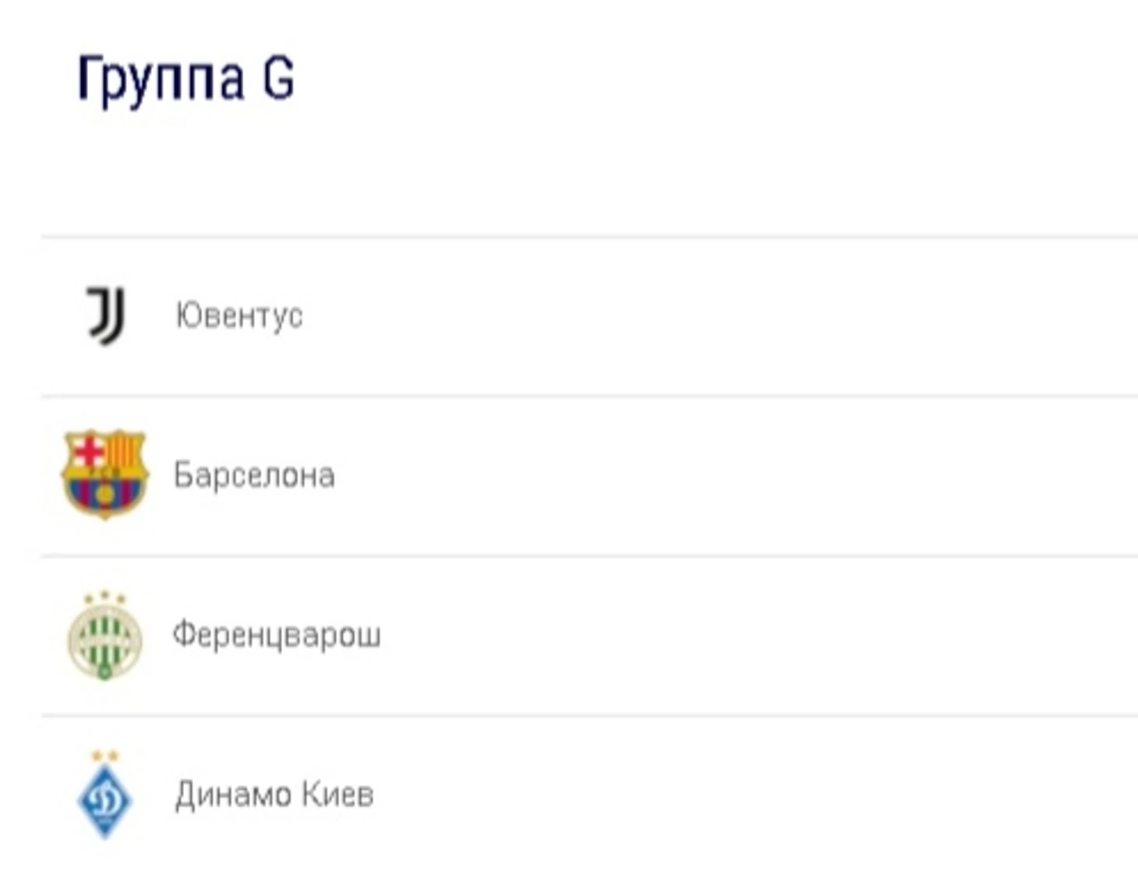The width and height of the screenshot is (1138, 884).
Task: Click the word Киев in last row
Action: (x=338, y=794)
